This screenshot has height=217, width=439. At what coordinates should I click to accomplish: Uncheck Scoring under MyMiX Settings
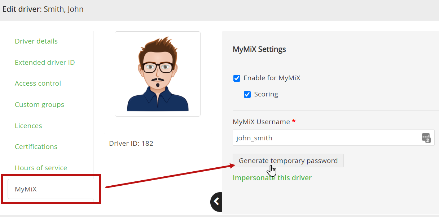coord(247,94)
